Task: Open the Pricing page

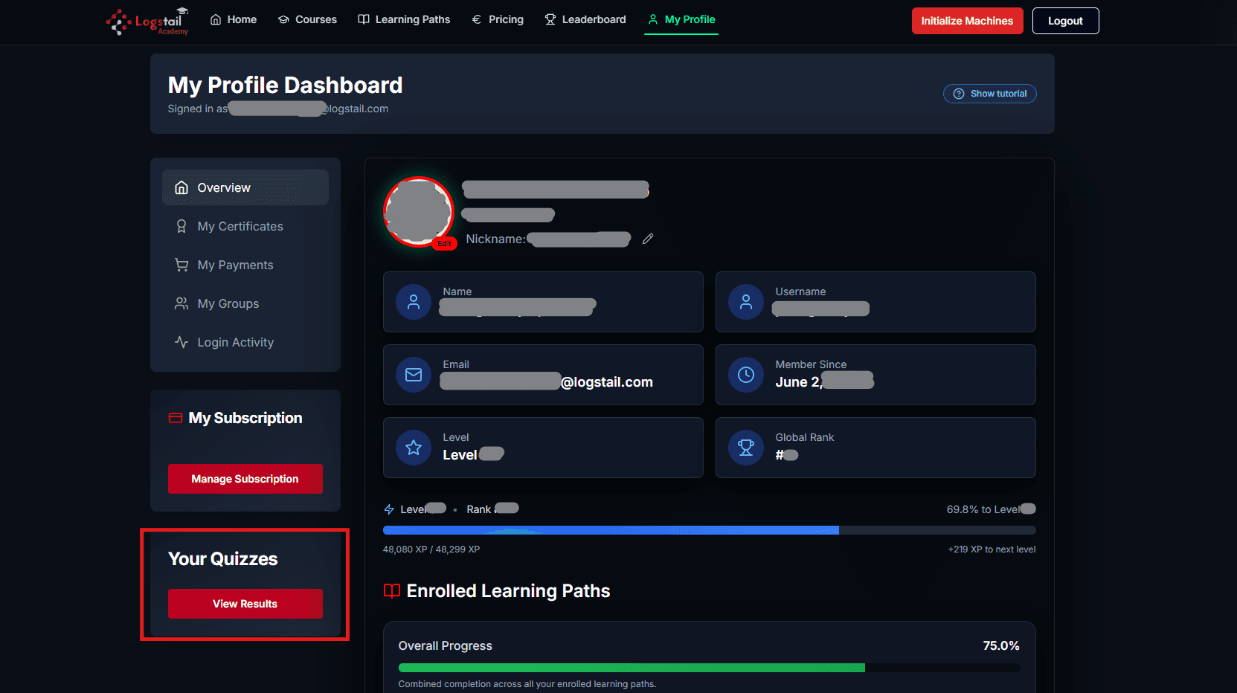Action: click(498, 19)
